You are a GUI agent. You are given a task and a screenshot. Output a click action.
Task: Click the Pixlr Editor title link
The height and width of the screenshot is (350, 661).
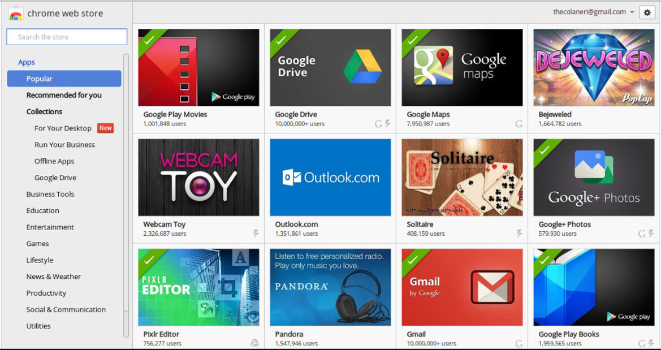click(x=161, y=334)
